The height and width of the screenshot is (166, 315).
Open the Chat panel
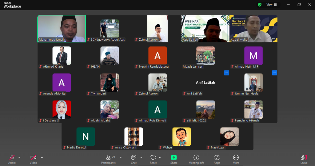pyautogui.click(x=134, y=159)
